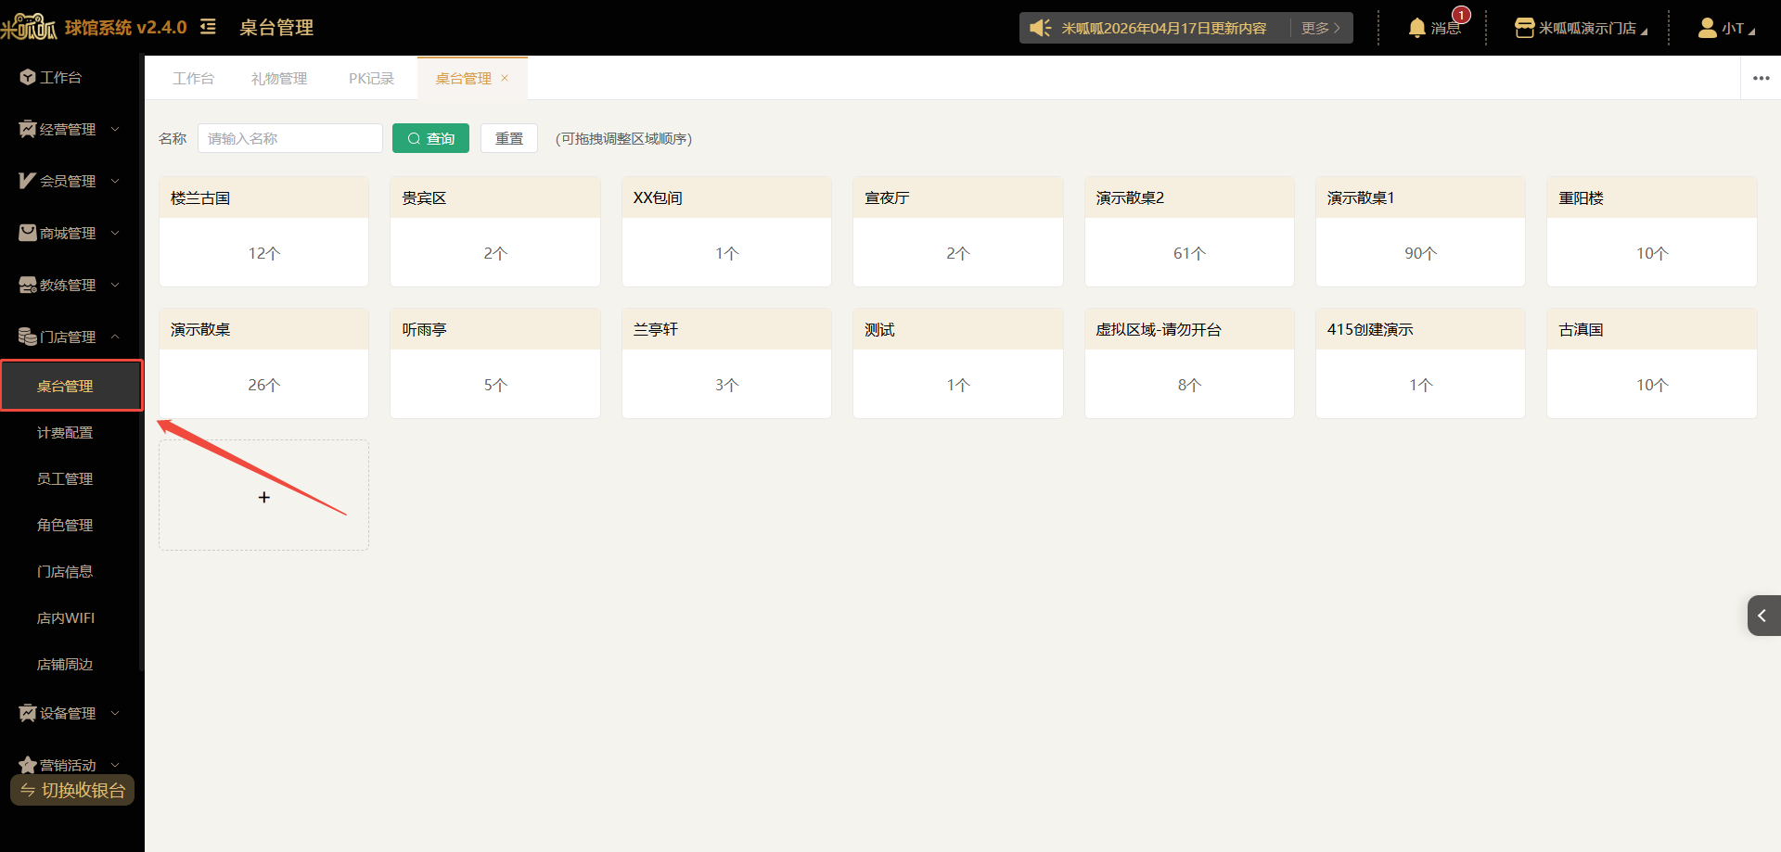Viewport: 1781px width, 852px height.
Task: Click the 营销活动 star icon
Action: tap(28, 765)
